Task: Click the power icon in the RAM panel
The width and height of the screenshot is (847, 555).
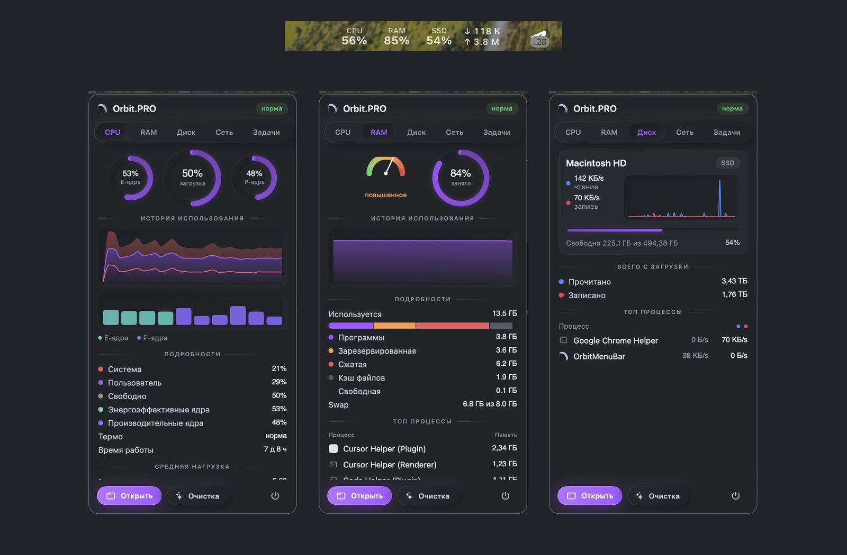Action: (505, 496)
